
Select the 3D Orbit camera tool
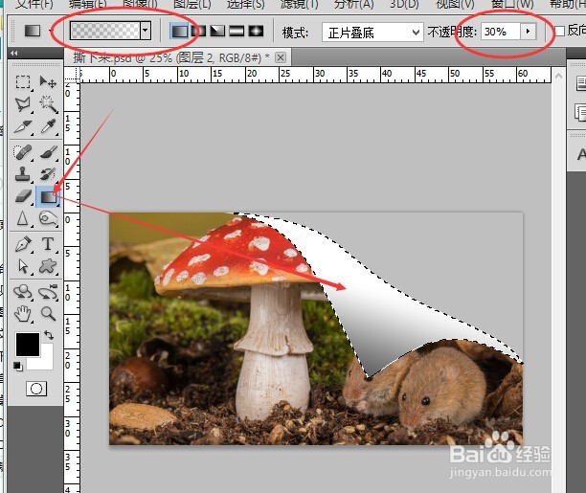(x=49, y=292)
